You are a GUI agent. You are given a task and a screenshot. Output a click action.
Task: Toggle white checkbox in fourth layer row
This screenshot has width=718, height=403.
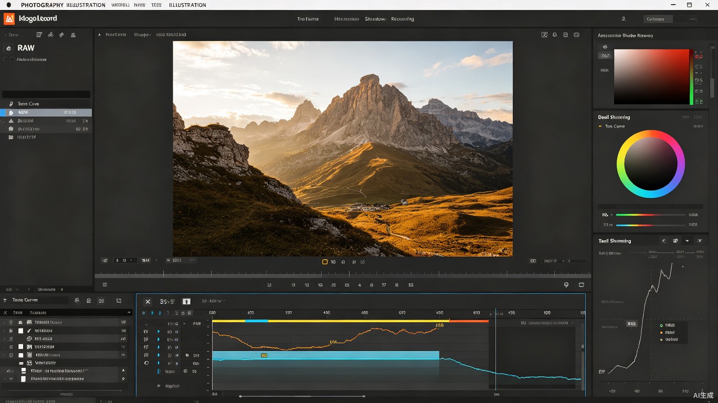(x=21, y=347)
